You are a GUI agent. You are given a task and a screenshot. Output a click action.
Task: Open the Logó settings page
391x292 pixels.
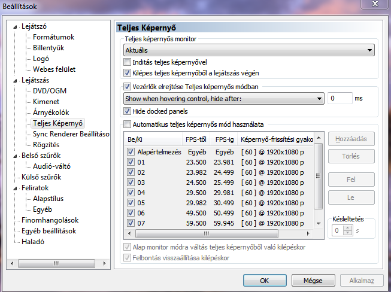(41, 59)
